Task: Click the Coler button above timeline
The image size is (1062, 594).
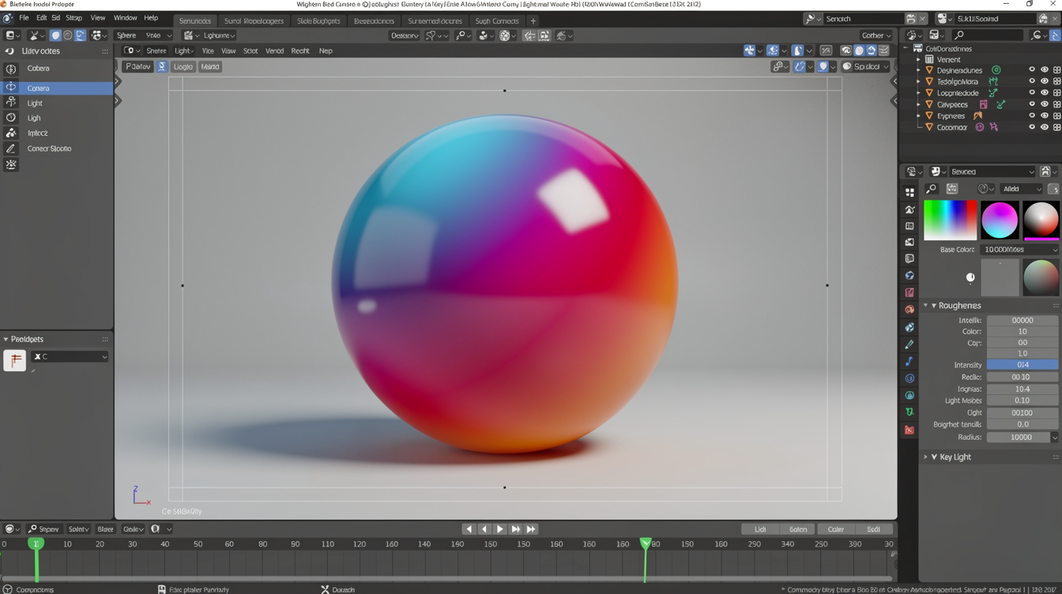Action: pyautogui.click(x=835, y=529)
